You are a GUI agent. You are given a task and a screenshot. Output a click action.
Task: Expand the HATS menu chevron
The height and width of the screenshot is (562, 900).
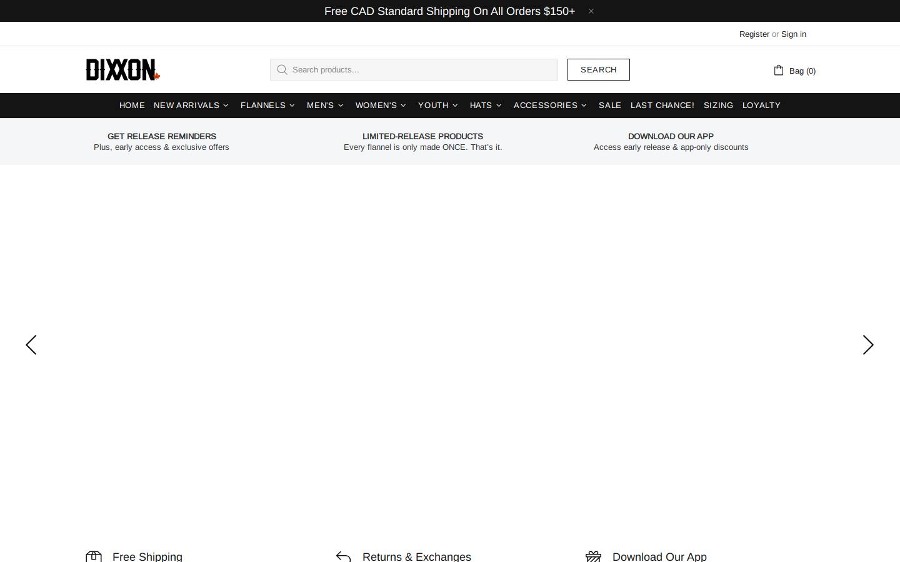click(499, 106)
